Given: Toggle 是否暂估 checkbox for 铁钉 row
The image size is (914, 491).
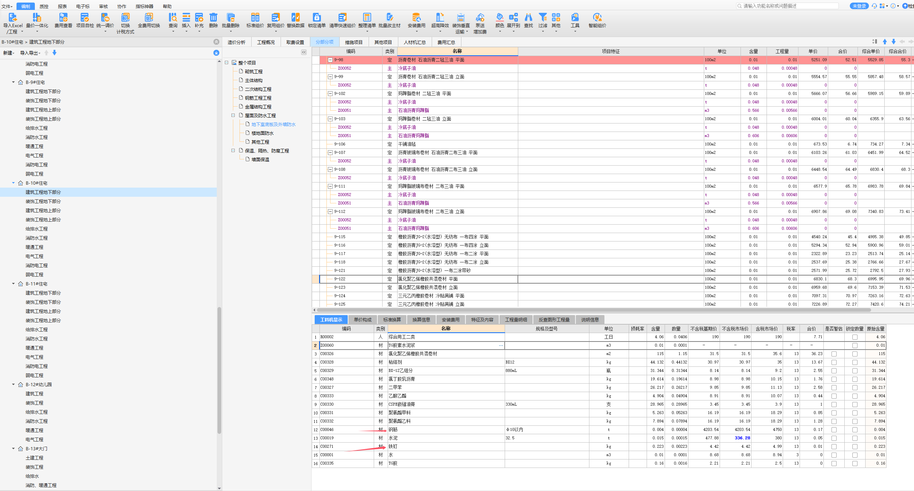Looking at the screenshot, I should [x=834, y=447].
